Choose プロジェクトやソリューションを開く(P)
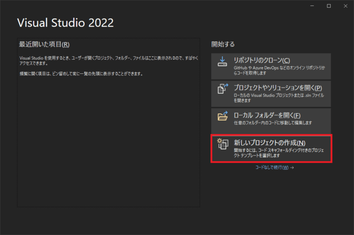 click(278, 88)
